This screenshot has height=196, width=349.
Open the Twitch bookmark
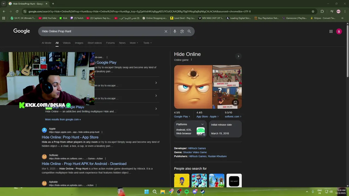click(77, 18)
